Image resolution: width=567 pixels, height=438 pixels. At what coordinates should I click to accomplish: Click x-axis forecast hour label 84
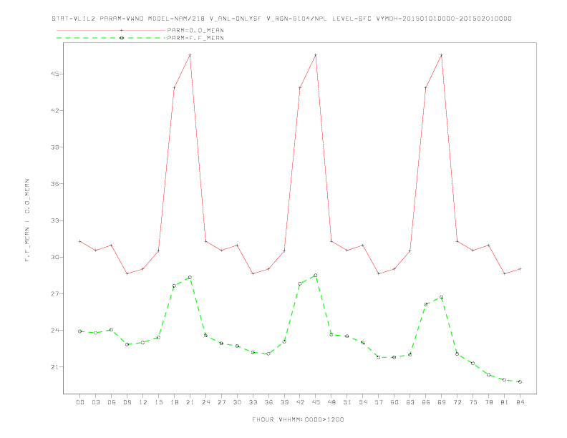[x=520, y=402]
